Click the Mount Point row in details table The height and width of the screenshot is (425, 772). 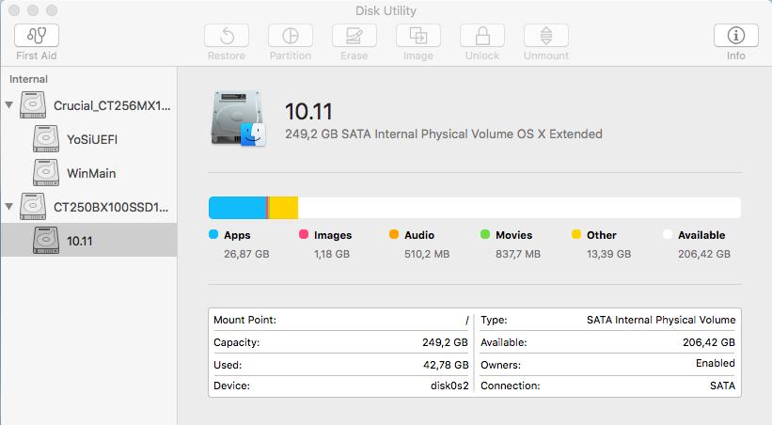pos(341,320)
